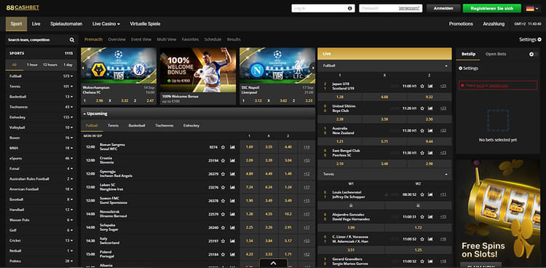Click the Anmelden button
Screen dimensions: 546x268
click(x=443, y=8)
